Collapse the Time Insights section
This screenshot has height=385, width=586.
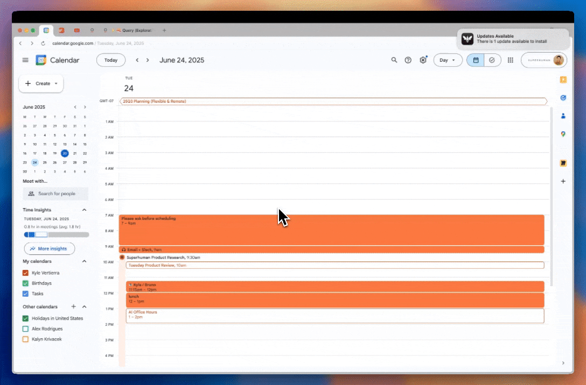pos(84,210)
